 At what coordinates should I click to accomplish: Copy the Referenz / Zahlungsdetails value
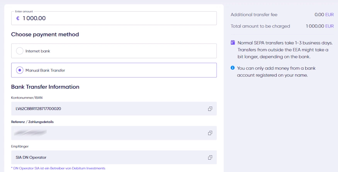[210, 133]
